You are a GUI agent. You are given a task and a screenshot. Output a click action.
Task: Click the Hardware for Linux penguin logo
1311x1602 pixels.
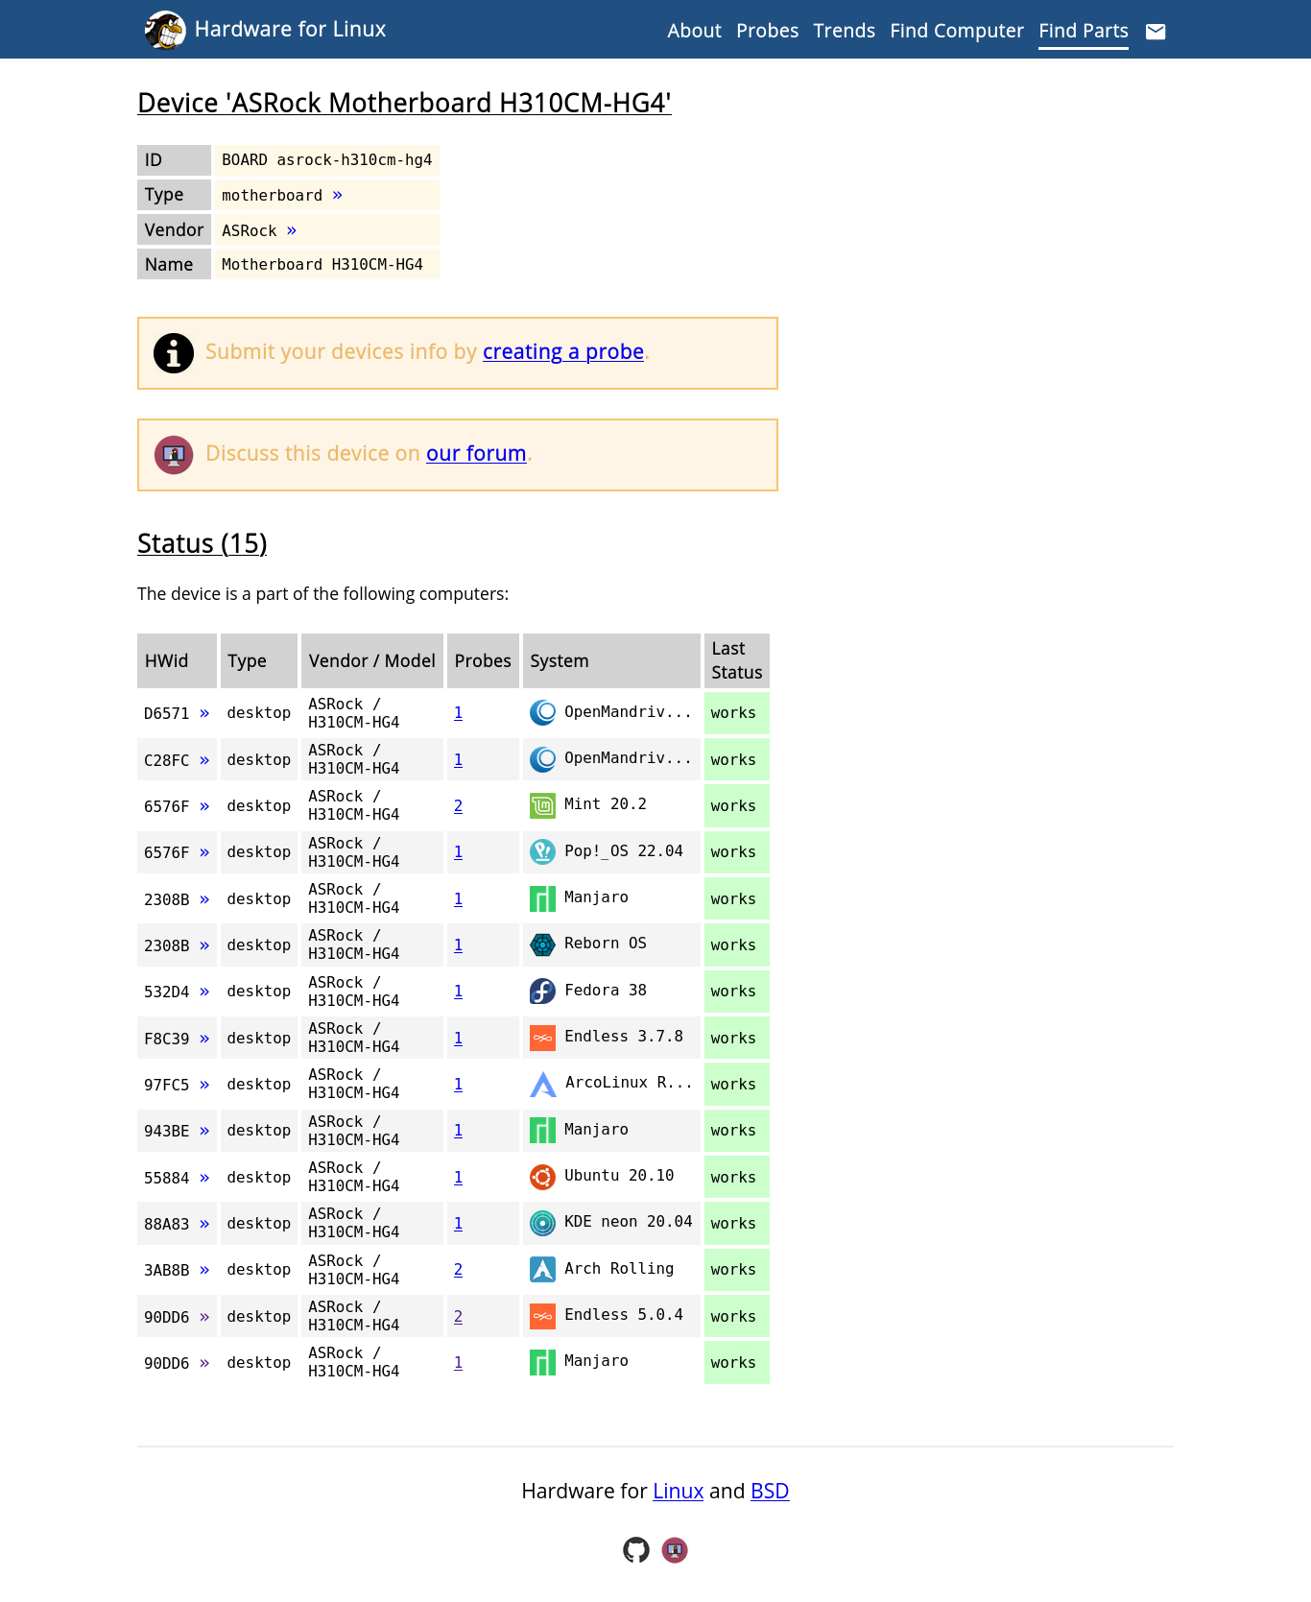165,30
